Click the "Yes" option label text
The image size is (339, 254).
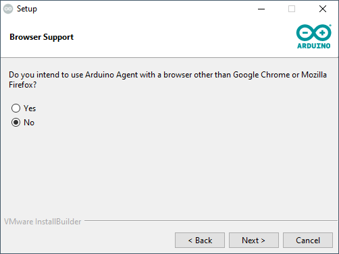pos(30,108)
